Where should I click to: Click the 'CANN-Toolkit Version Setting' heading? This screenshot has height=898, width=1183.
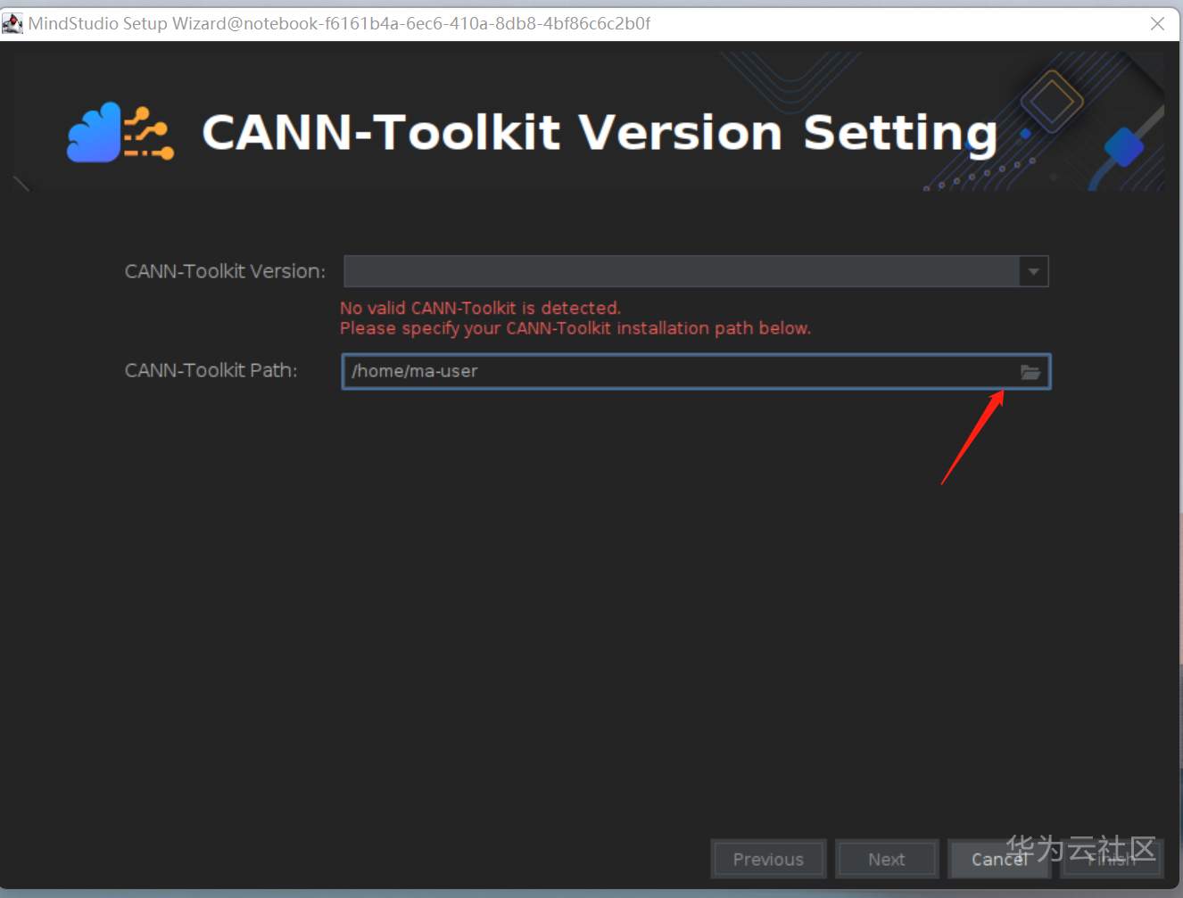(x=600, y=133)
